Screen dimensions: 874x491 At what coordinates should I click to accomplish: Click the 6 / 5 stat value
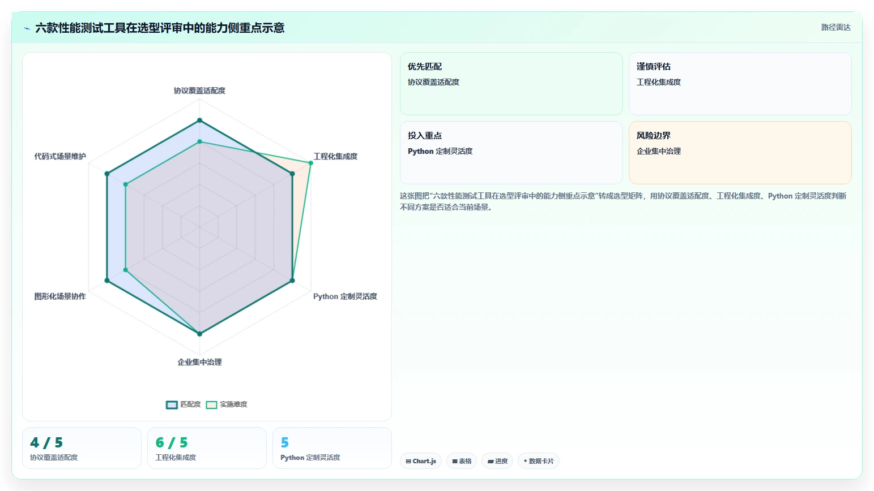click(172, 442)
